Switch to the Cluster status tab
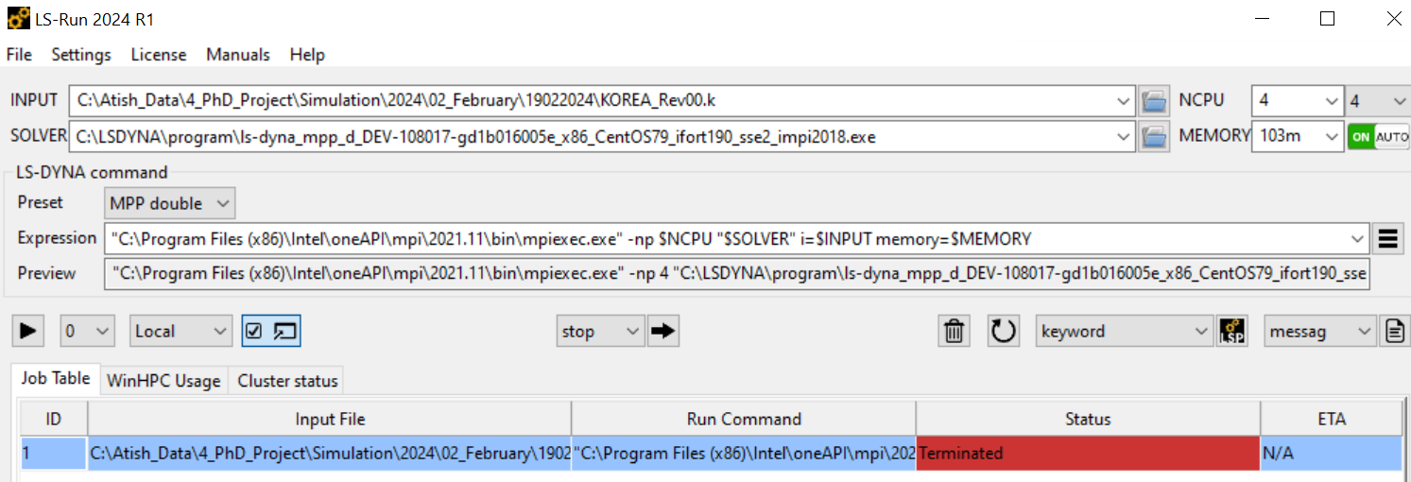The height and width of the screenshot is (482, 1411). [287, 381]
